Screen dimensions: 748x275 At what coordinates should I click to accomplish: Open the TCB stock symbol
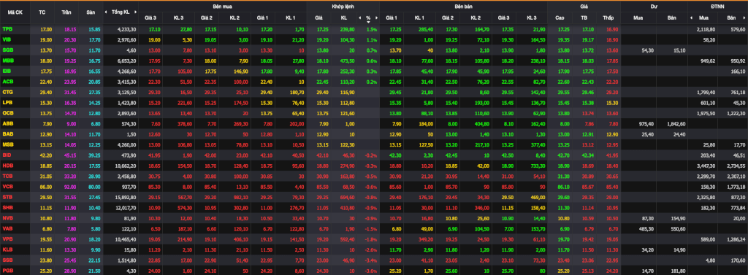tap(7, 175)
